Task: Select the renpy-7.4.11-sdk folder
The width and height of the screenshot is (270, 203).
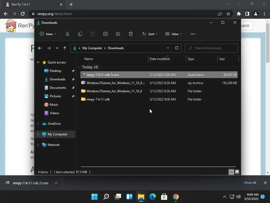Action: [159, 99]
